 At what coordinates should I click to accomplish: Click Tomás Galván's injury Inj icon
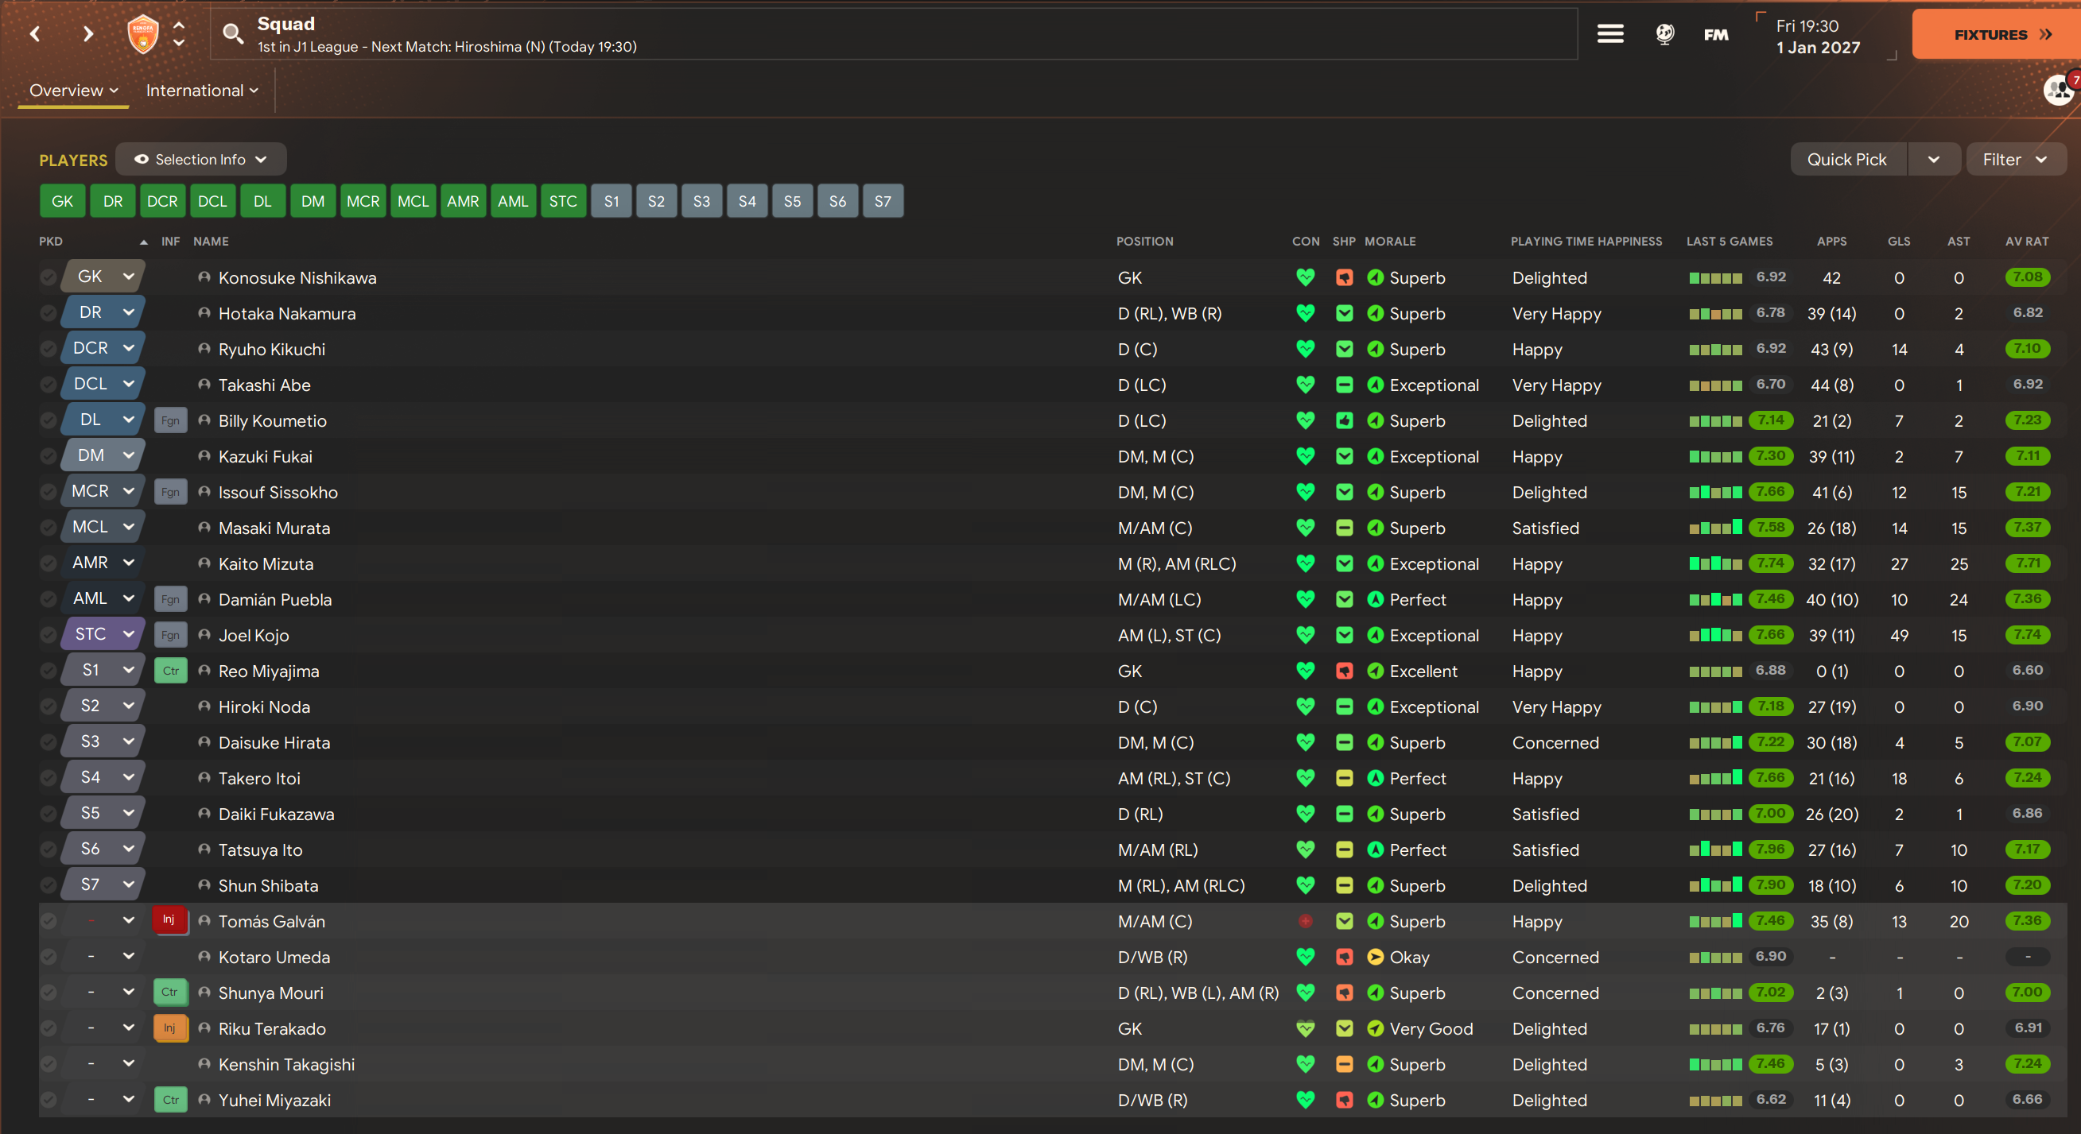pos(169,920)
